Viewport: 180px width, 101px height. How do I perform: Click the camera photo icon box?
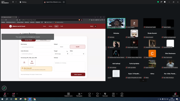point(24,62)
